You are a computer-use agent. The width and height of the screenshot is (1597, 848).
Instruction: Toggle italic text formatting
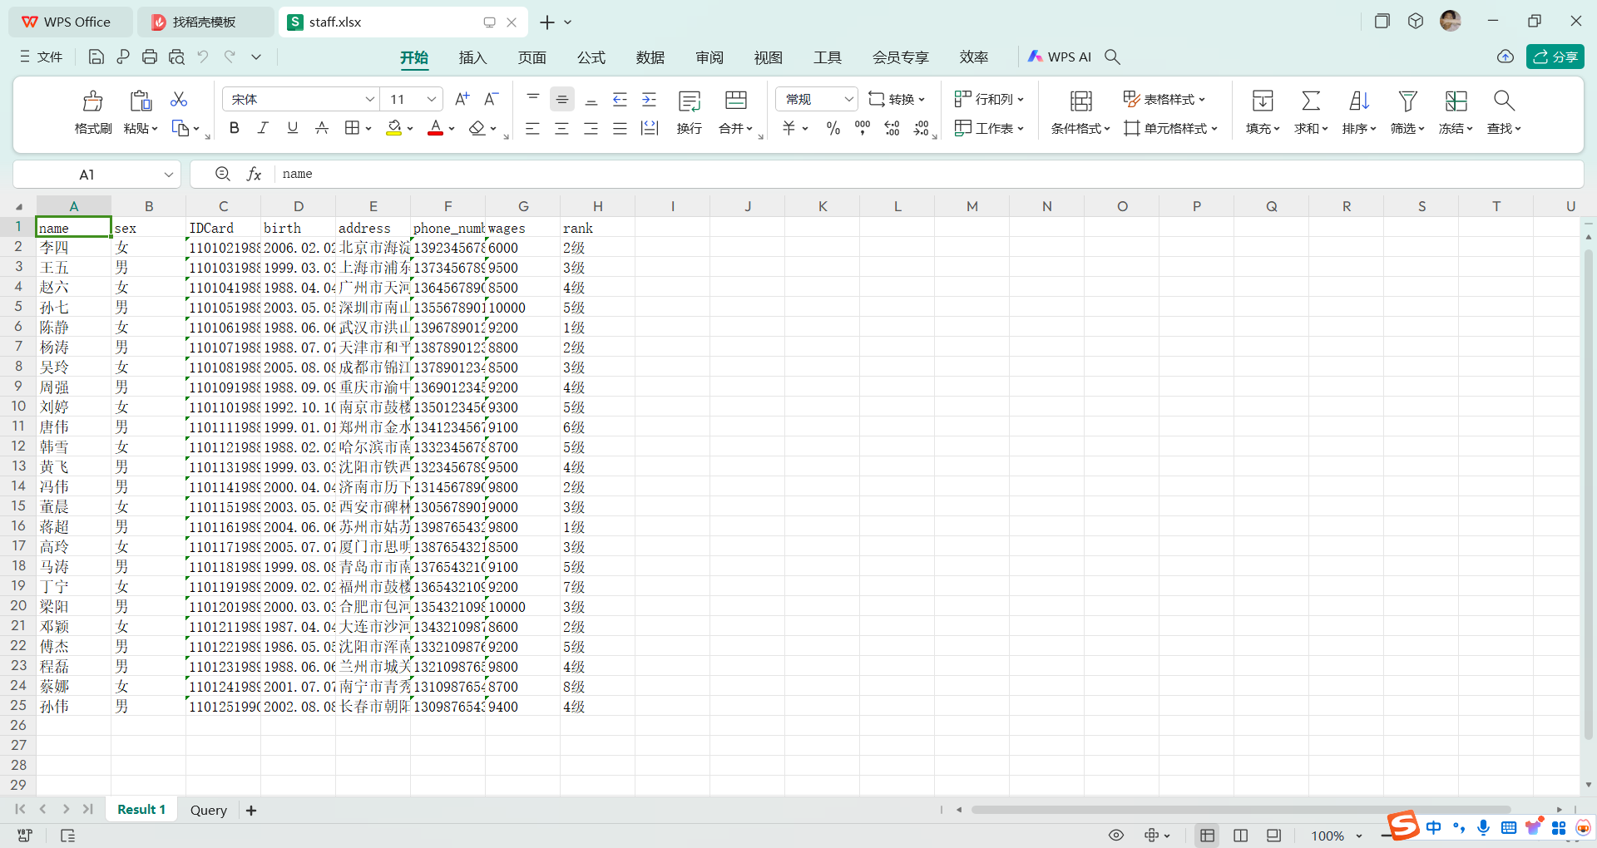click(x=263, y=128)
